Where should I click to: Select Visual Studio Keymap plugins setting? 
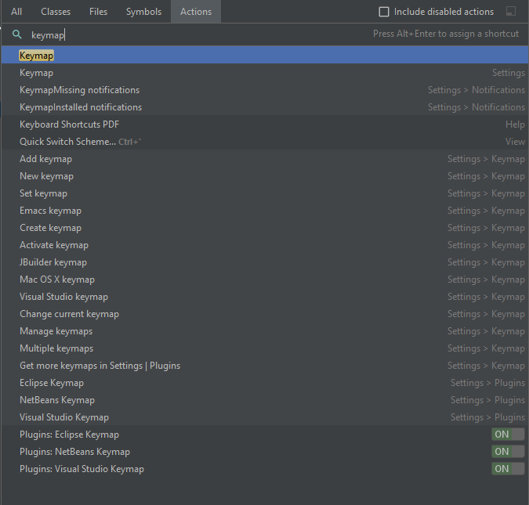click(x=265, y=417)
